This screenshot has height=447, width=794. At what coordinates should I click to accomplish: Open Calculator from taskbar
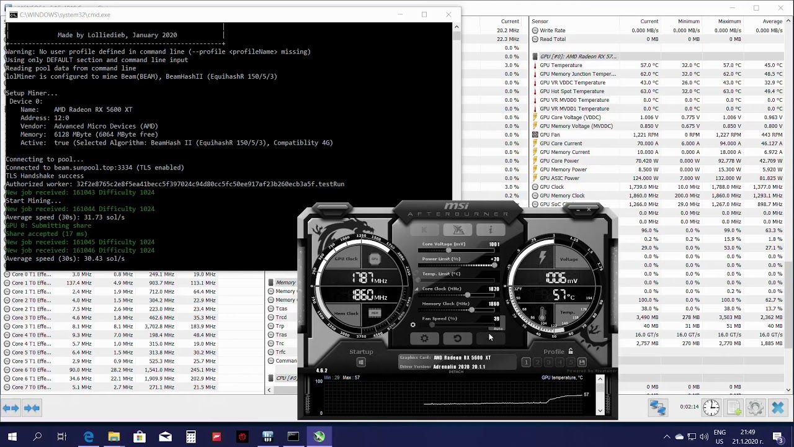pyautogui.click(x=191, y=437)
